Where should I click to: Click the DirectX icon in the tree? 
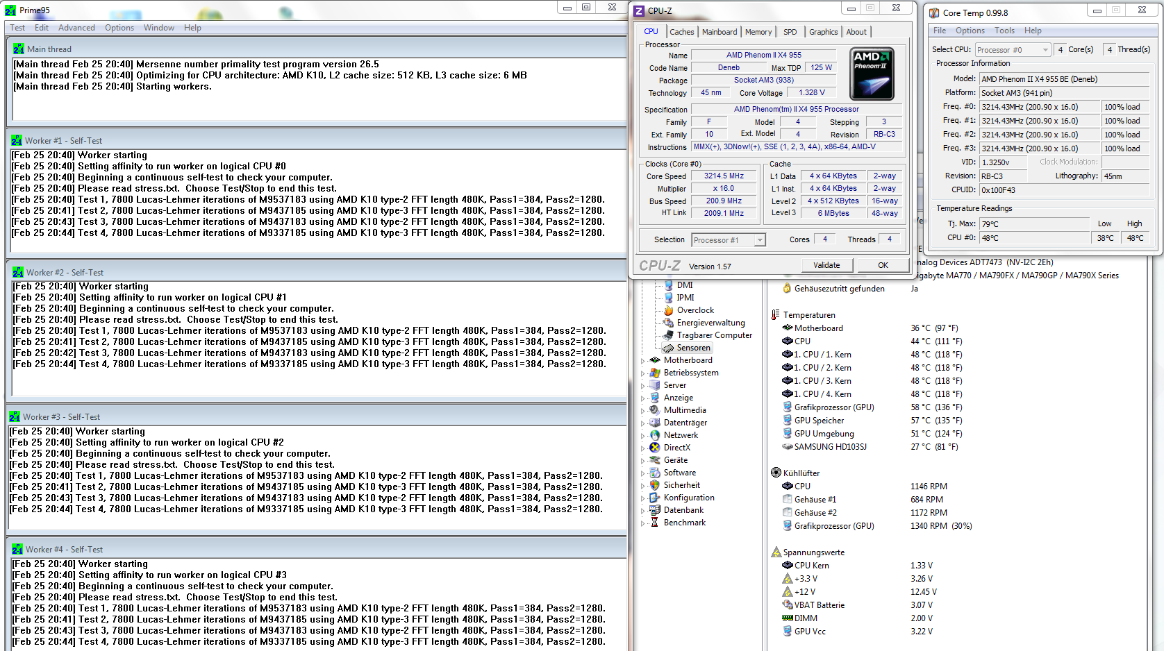coord(655,448)
